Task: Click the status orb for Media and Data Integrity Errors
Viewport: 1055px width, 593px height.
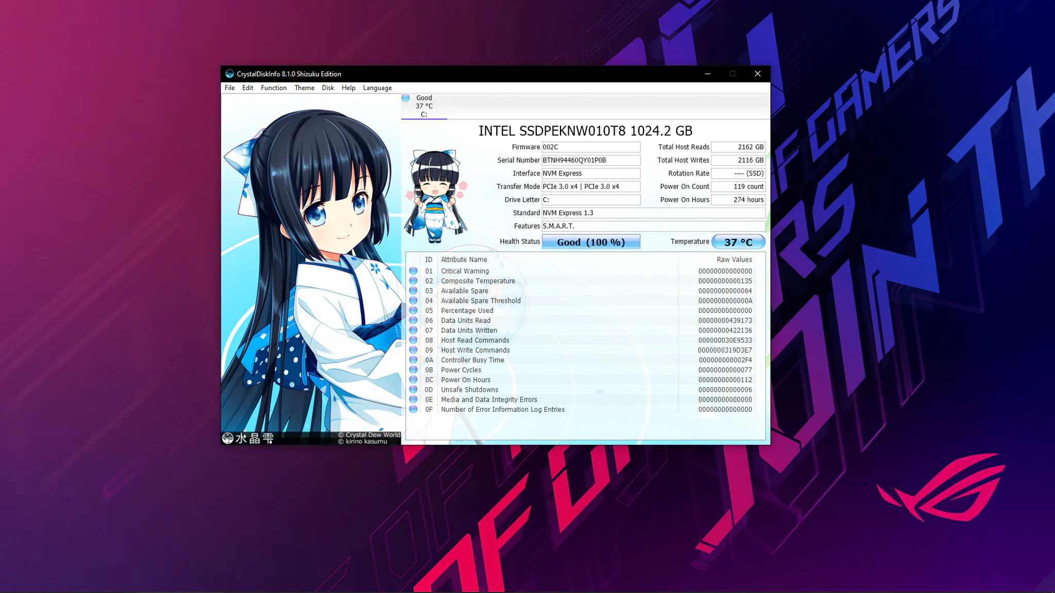Action: click(x=413, y=399)
